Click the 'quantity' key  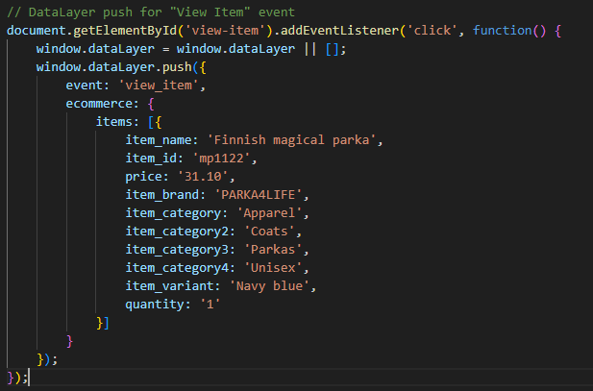click(155, 304)
